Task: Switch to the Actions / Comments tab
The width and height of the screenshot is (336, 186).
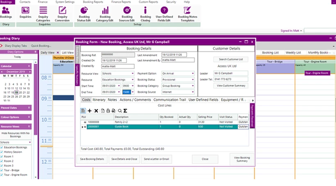Action: coord(135,100)
